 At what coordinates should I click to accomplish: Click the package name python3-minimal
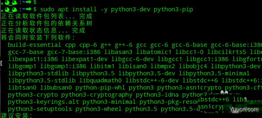coord(109,102)
